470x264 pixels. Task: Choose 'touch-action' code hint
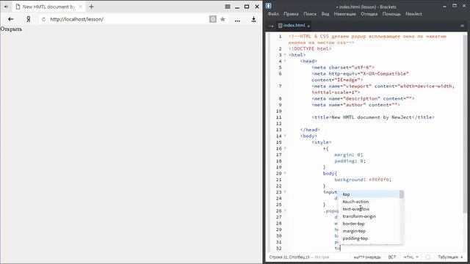[x=369, y=202]
